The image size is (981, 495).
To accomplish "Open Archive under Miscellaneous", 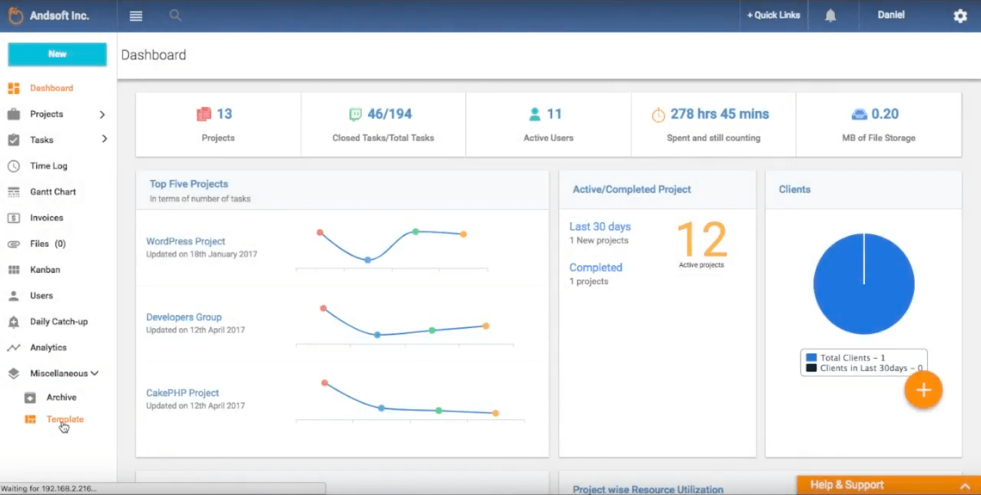I will (x=61, y=397).
